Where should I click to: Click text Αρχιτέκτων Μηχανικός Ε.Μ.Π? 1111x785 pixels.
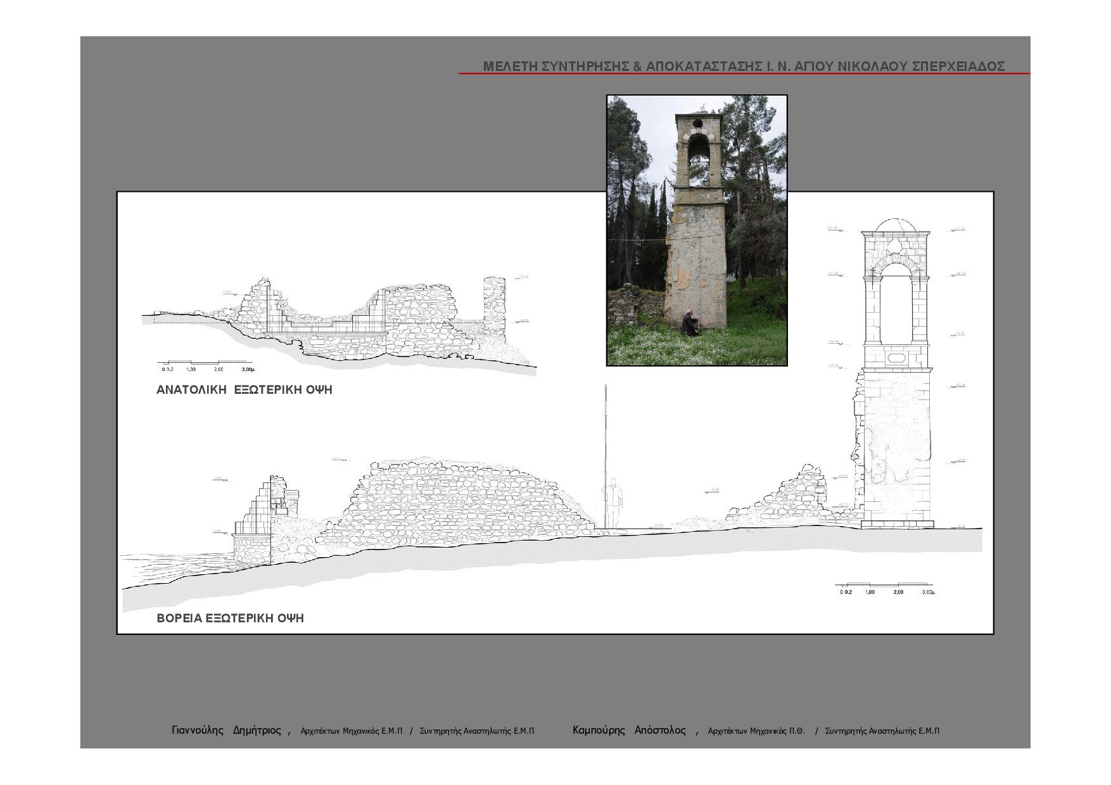click(x=352, y=731)
